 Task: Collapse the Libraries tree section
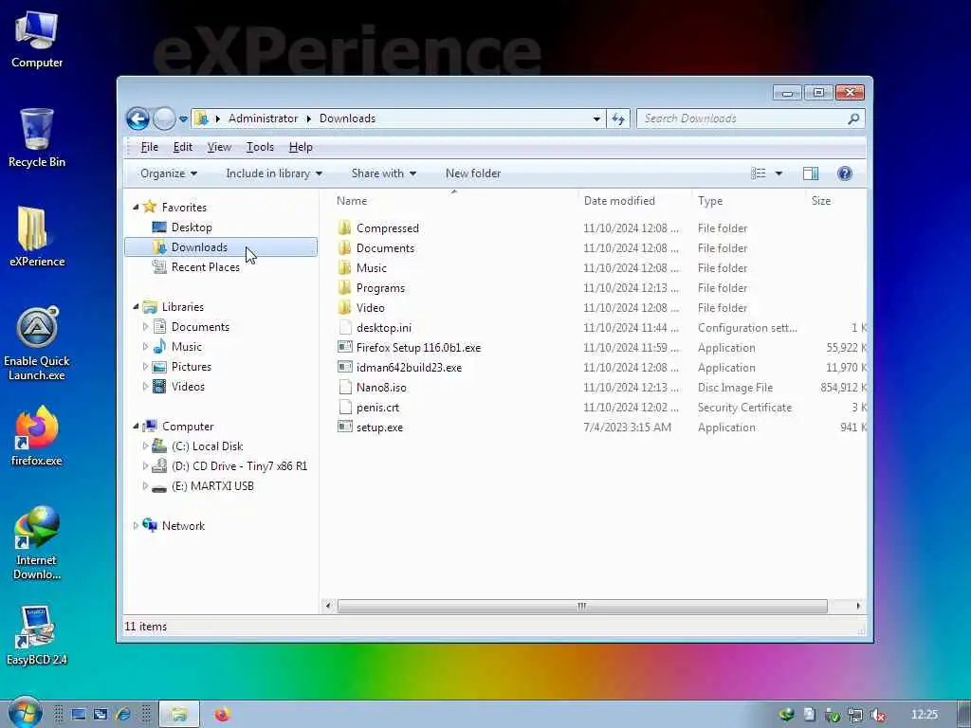136,307
